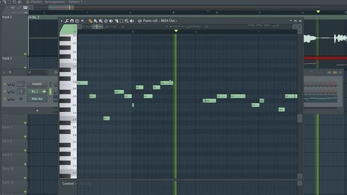
Task: Select the Playback speaker tool in piano roll
Action: (132, 21)
